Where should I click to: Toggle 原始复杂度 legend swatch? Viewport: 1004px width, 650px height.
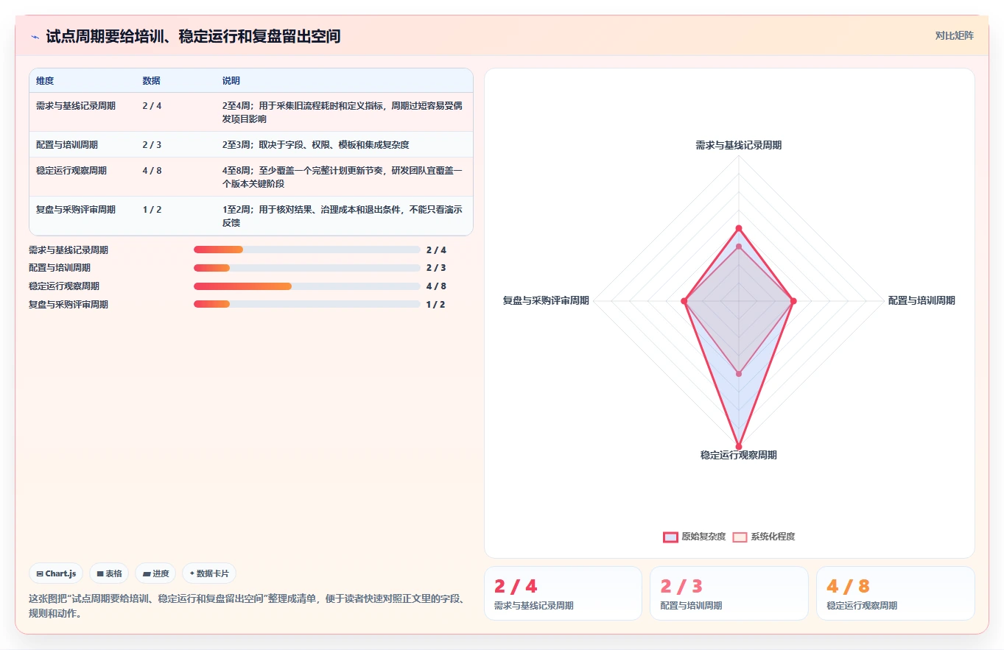pyautogui.click(x=670, y=537)
